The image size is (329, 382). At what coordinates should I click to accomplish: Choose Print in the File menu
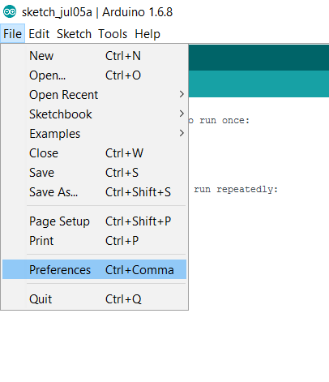click(94, 241)
